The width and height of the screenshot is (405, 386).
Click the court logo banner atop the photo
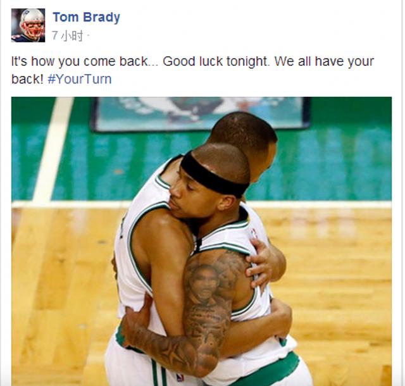click(x=200, y=113)
